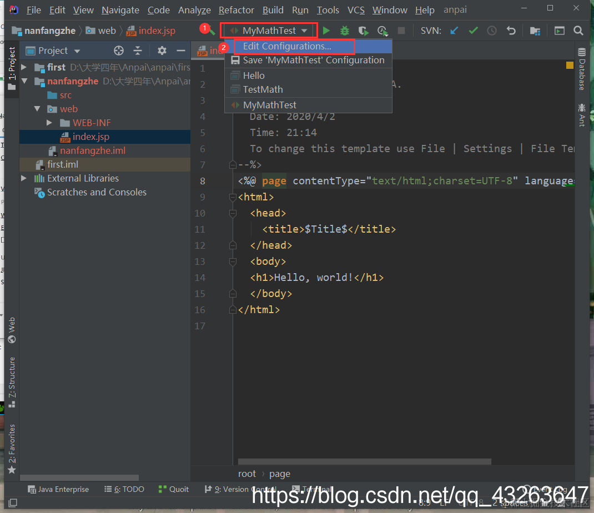
Task: Open MyMathTest run configuration dropdown
Action: click(269, 31)
